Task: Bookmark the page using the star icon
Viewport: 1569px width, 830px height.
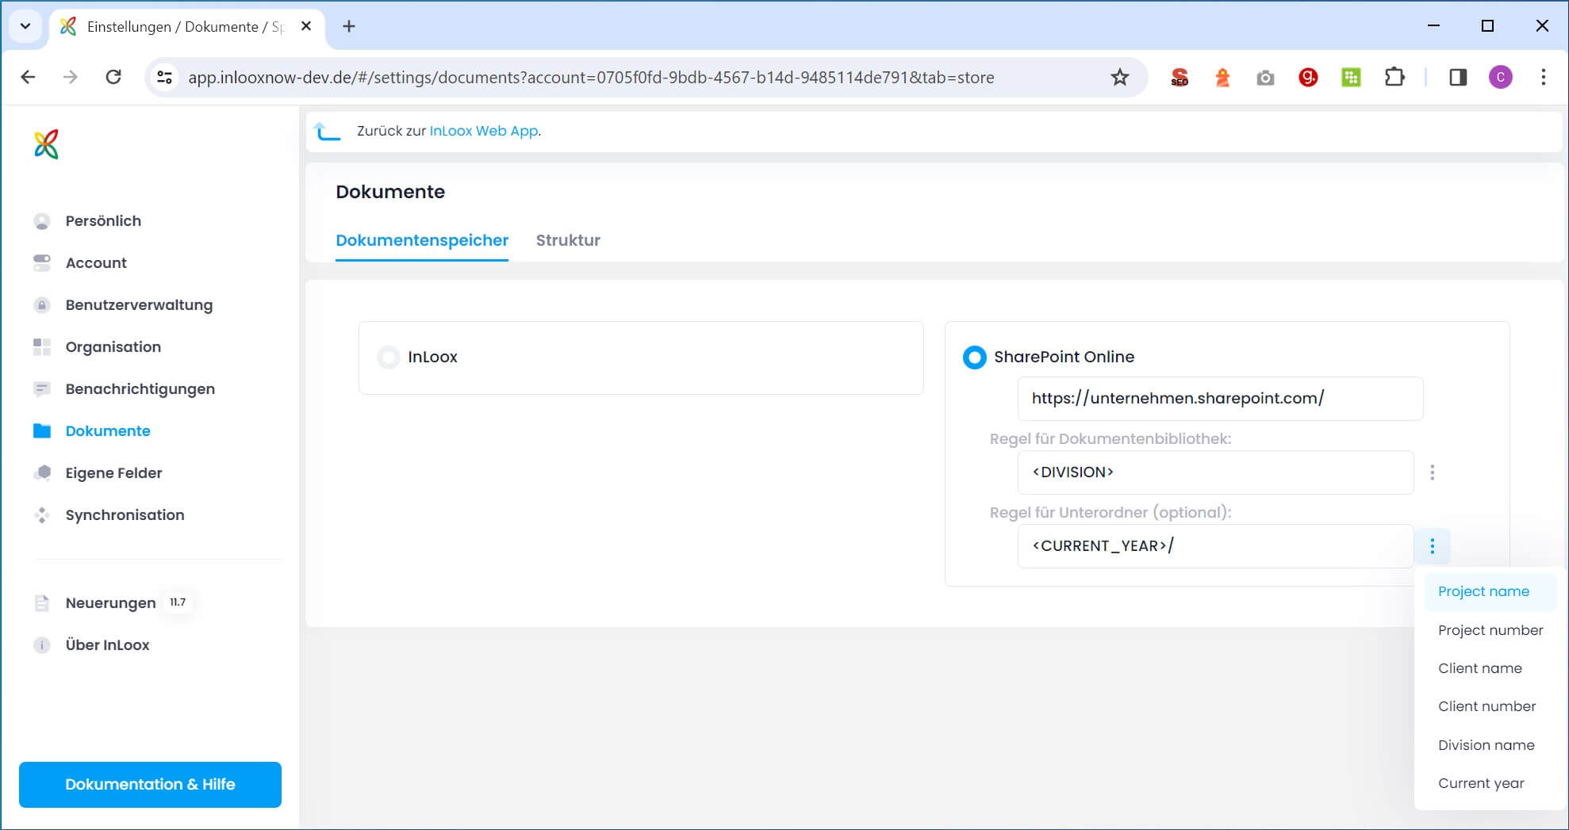Action: coord(1119,77)
